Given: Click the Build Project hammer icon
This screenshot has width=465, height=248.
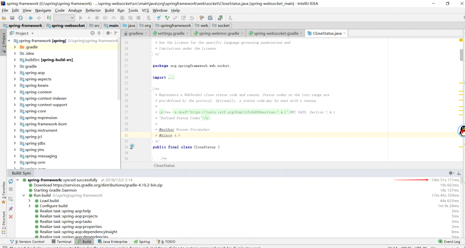Looking at the screenshot, I should tap(49, 18).
